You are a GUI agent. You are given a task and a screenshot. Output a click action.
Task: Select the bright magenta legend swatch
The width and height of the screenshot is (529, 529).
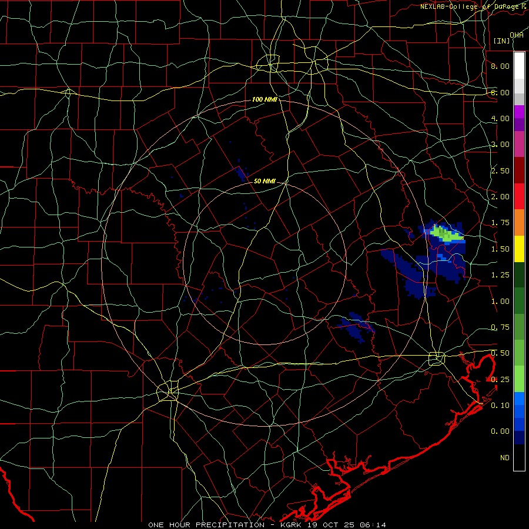(x=519, y=112)
